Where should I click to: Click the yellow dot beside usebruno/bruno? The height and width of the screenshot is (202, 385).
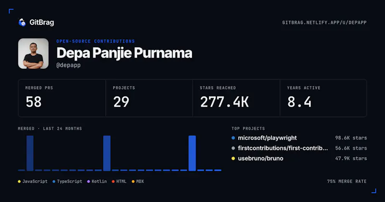point(233,159)
